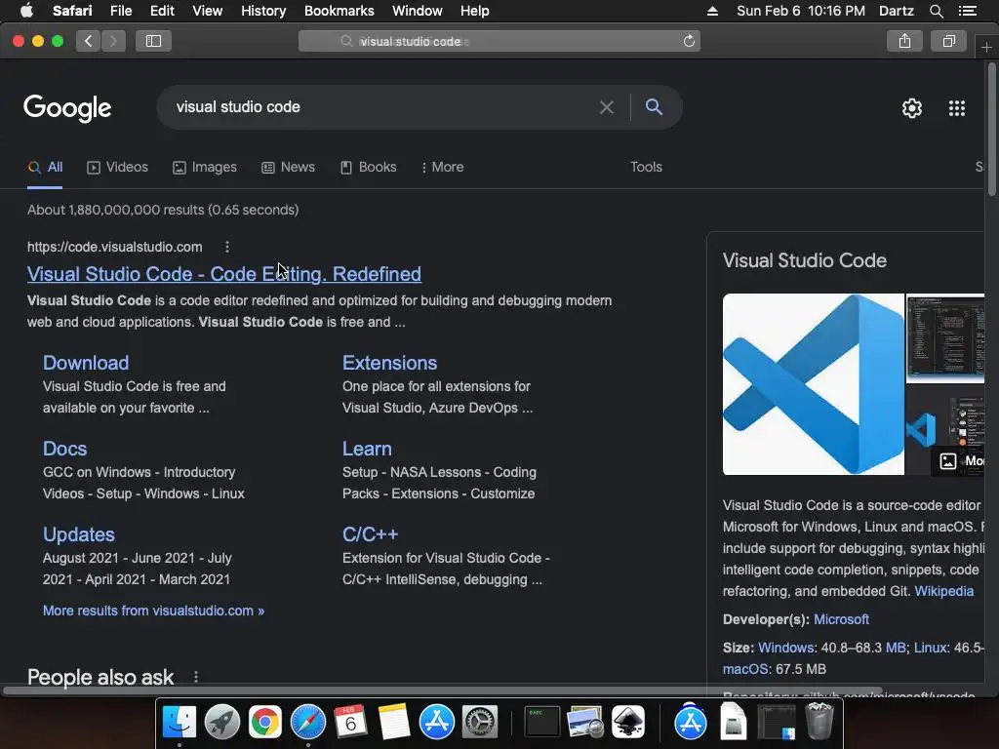Click the horizontal page scrollbar

442,690
